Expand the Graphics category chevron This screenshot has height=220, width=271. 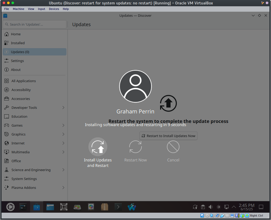(63, 134)
